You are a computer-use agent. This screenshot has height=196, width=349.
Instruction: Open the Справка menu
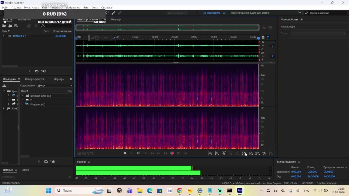(x=107, y=8)
